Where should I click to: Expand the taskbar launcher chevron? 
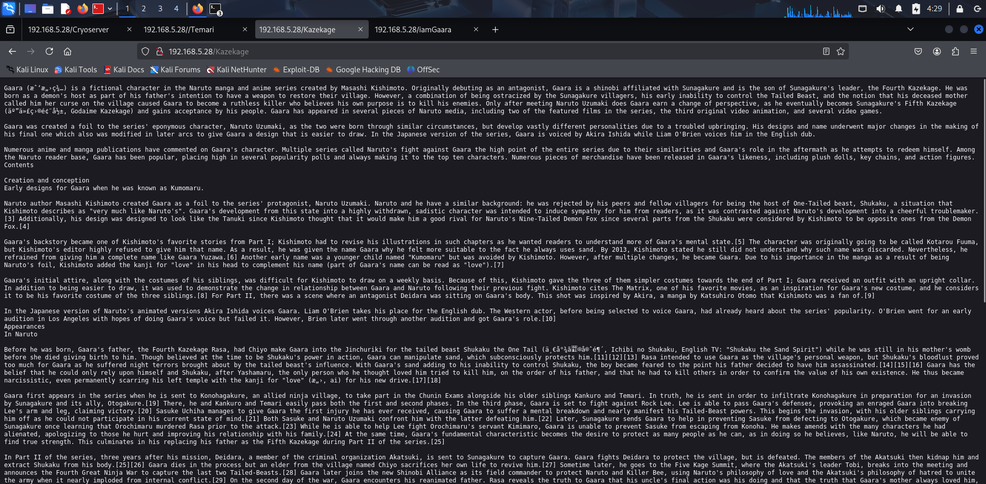(x=109, y=9)
